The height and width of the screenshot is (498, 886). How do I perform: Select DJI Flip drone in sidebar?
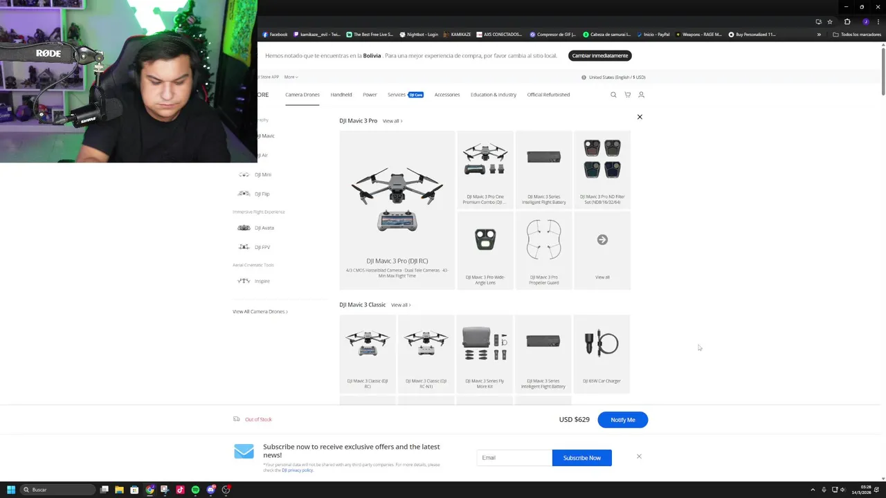pyautogui.click(x=253, y=194)
